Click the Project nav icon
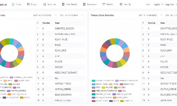177x106 pixels. click(x=28, y=4)
